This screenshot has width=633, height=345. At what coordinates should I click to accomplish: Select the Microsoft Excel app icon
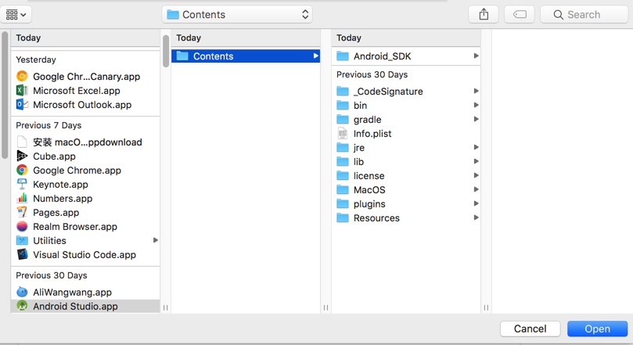coord(22,91)
